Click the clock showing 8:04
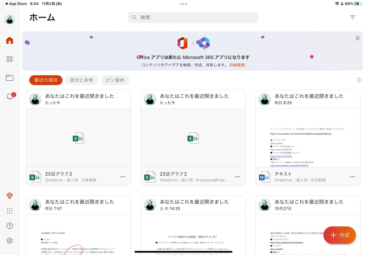This screenshot has width=367, height=255. tap(34, 4)
